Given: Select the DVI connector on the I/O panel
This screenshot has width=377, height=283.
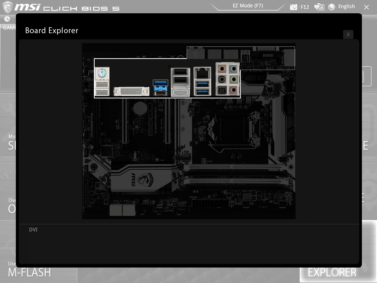Looking at the screenshot, I should coord(131,91).
